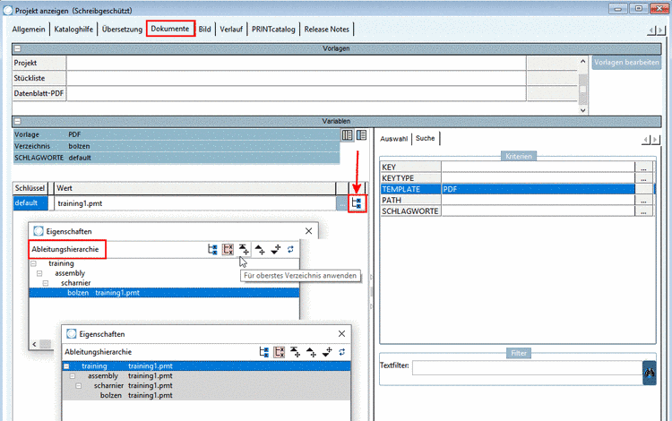Viewport: 672px width, 421px height.
Task: Open the Dokumente tab
Action: 170,29
